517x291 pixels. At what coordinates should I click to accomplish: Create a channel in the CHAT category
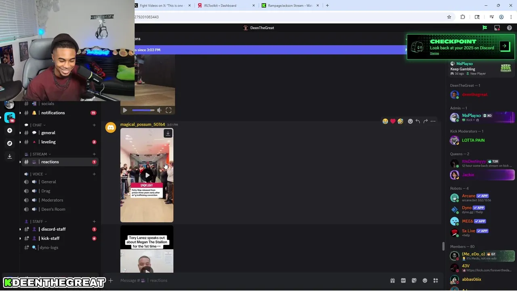pyautogui.click(x=94, y=125)
